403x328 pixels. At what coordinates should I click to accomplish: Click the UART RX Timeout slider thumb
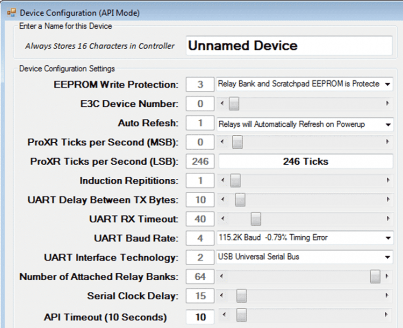pyautogui.click(x=256, y=219)
